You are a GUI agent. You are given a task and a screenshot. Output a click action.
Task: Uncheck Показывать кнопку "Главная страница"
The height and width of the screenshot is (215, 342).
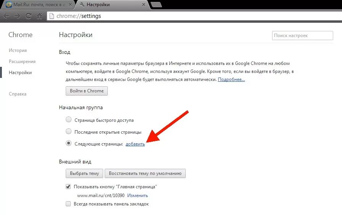(x=68, y=187)
